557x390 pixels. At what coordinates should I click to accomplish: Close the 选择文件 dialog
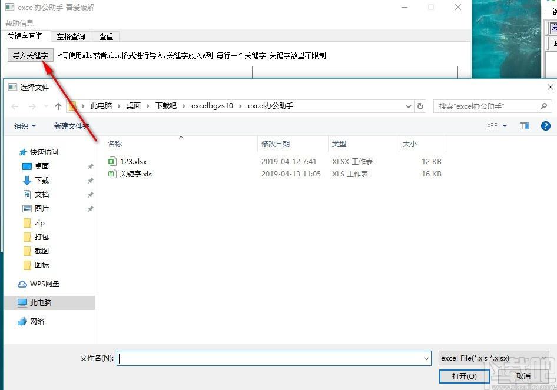point(551,87)
